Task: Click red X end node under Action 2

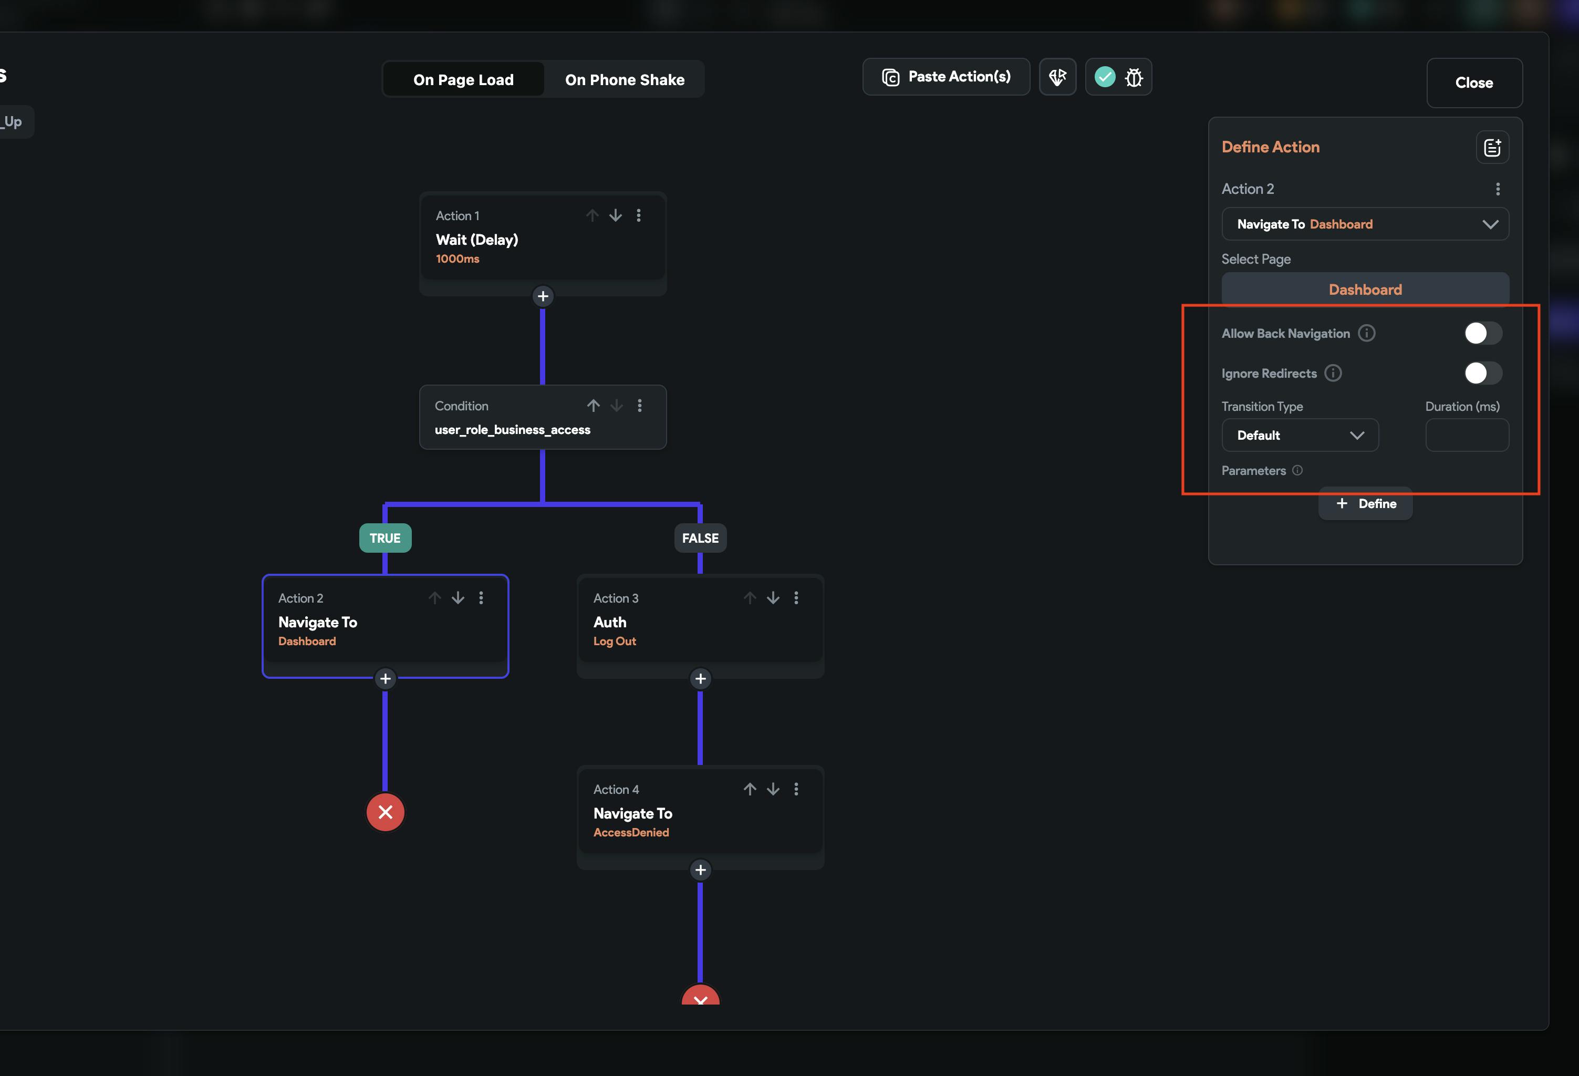Action: pyautogui.click(x=385, y=812)
